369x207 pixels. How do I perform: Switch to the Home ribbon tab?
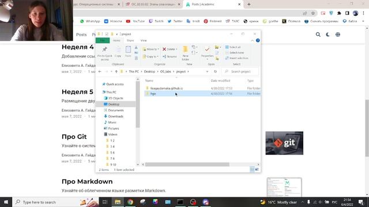click(x=116, y=40)
